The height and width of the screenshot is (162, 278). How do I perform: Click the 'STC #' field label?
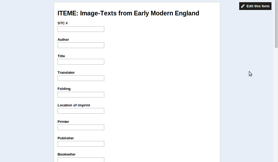coord(62,23)
